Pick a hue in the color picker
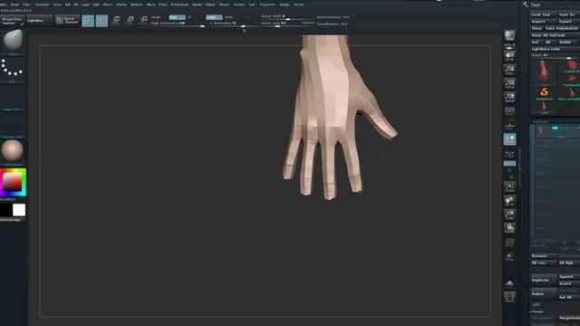The width and height of the screenshot is (580, 326). click(14, 182)
